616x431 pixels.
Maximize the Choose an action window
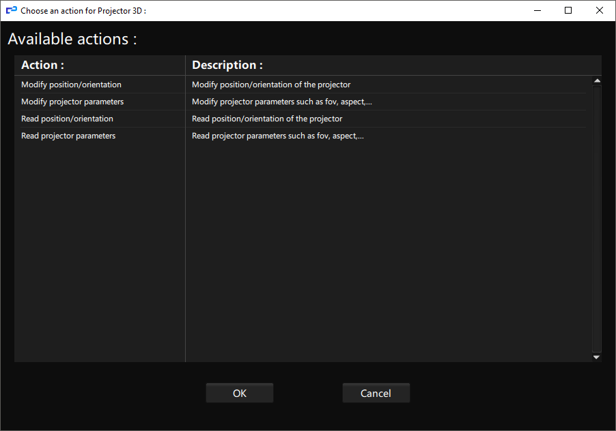tap(568, 11)
